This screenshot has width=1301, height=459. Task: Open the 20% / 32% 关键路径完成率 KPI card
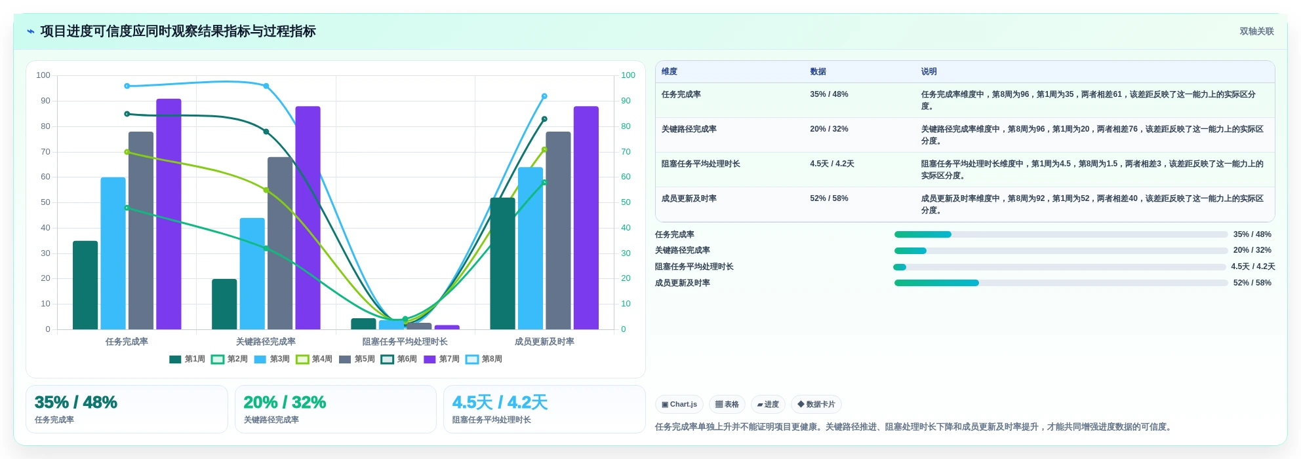click(336, 409)
